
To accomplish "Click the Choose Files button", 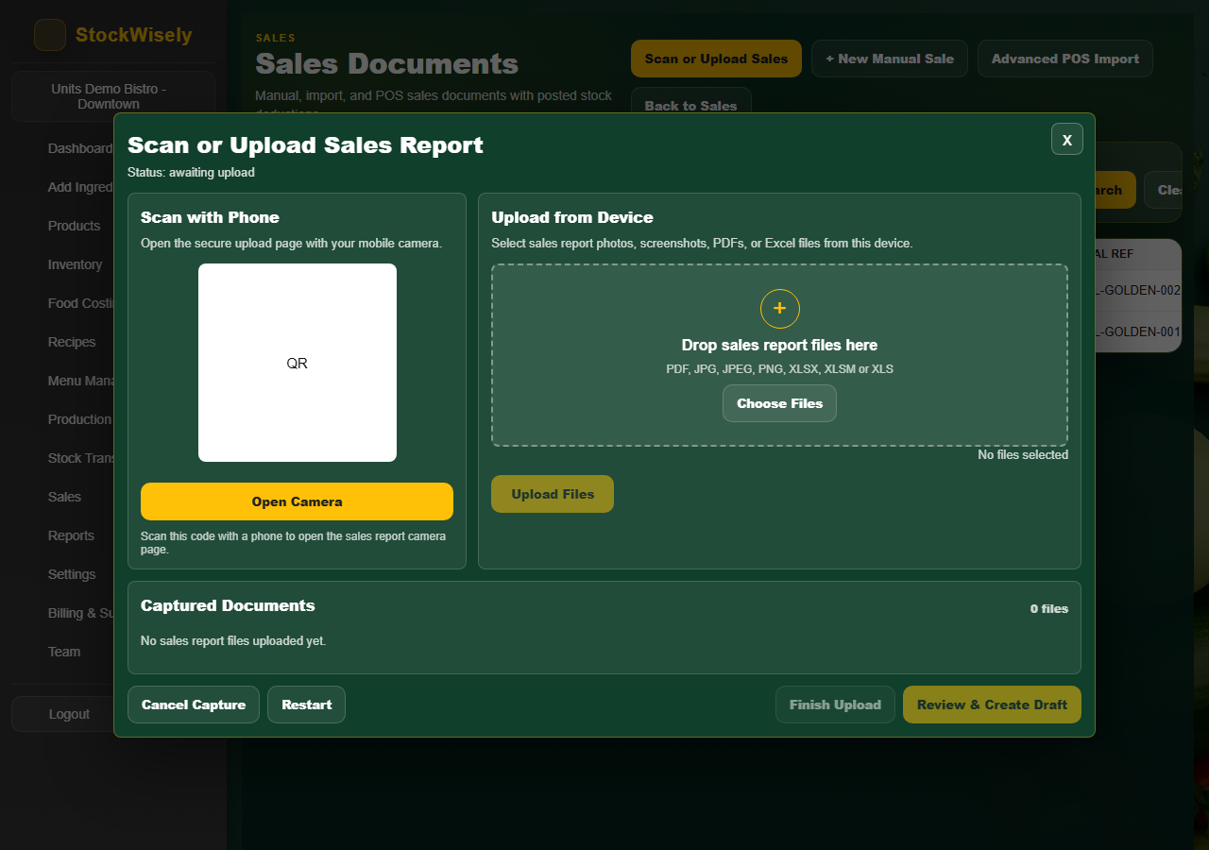I will 779,403.
